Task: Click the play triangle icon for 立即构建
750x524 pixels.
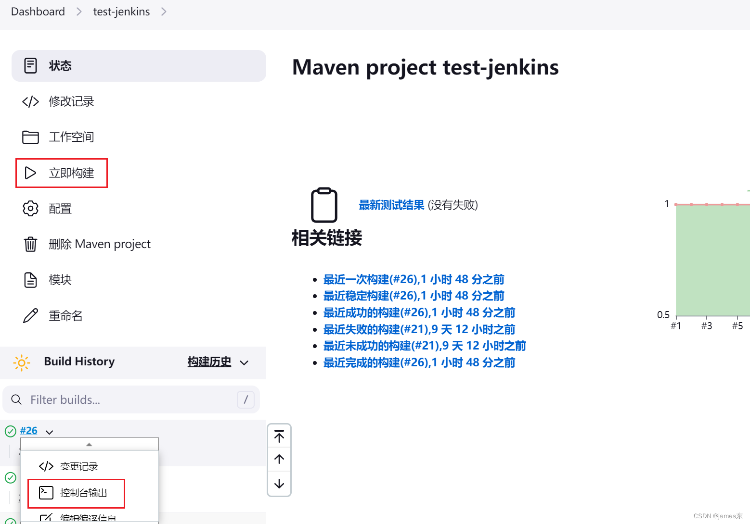Action: point(30,173)
